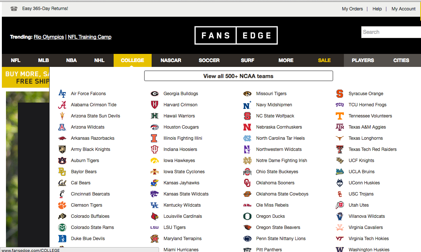The width and height of the screenshot is (421, 252).
Task: Click the Penn State Nittany Lions logo
Action: (x=247, y=239)
